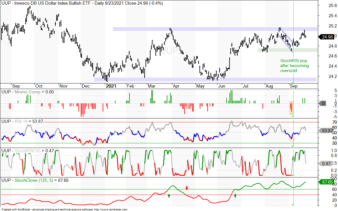The image size is (338, 211).
Task: Click the 25.2 price axis label
Action: 333,26
